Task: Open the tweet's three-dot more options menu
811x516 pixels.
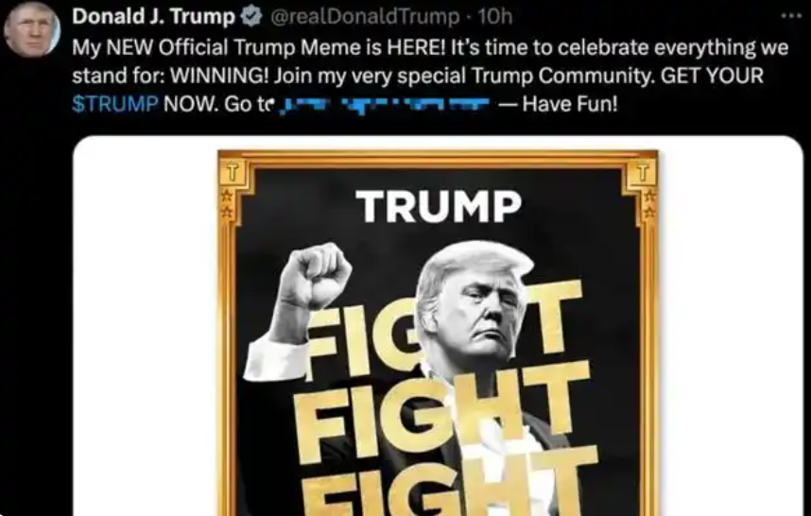Action: (x=791, y=17)
